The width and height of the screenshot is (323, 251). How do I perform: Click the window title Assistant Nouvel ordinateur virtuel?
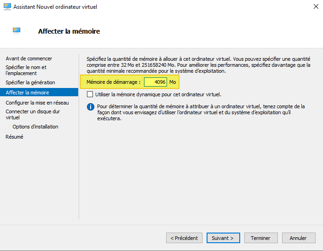tap(55, 7)
